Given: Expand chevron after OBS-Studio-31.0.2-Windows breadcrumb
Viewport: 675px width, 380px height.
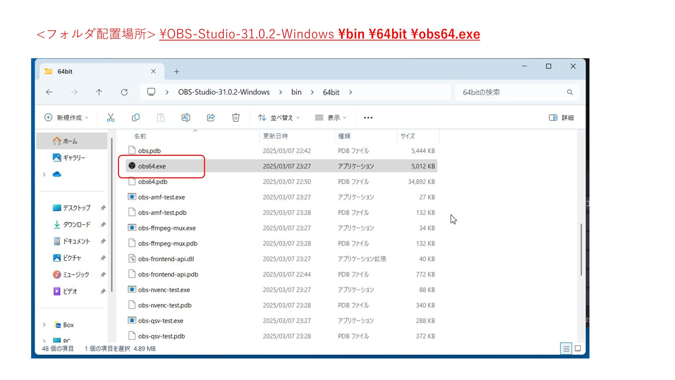Looking at the screenshot, I should 281,92.
